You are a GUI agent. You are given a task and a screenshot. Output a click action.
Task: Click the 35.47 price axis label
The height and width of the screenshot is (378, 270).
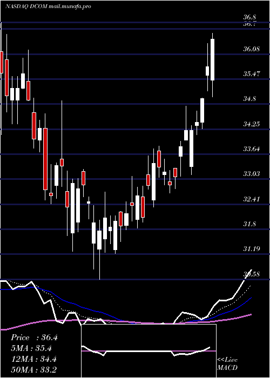pos(252,74)
